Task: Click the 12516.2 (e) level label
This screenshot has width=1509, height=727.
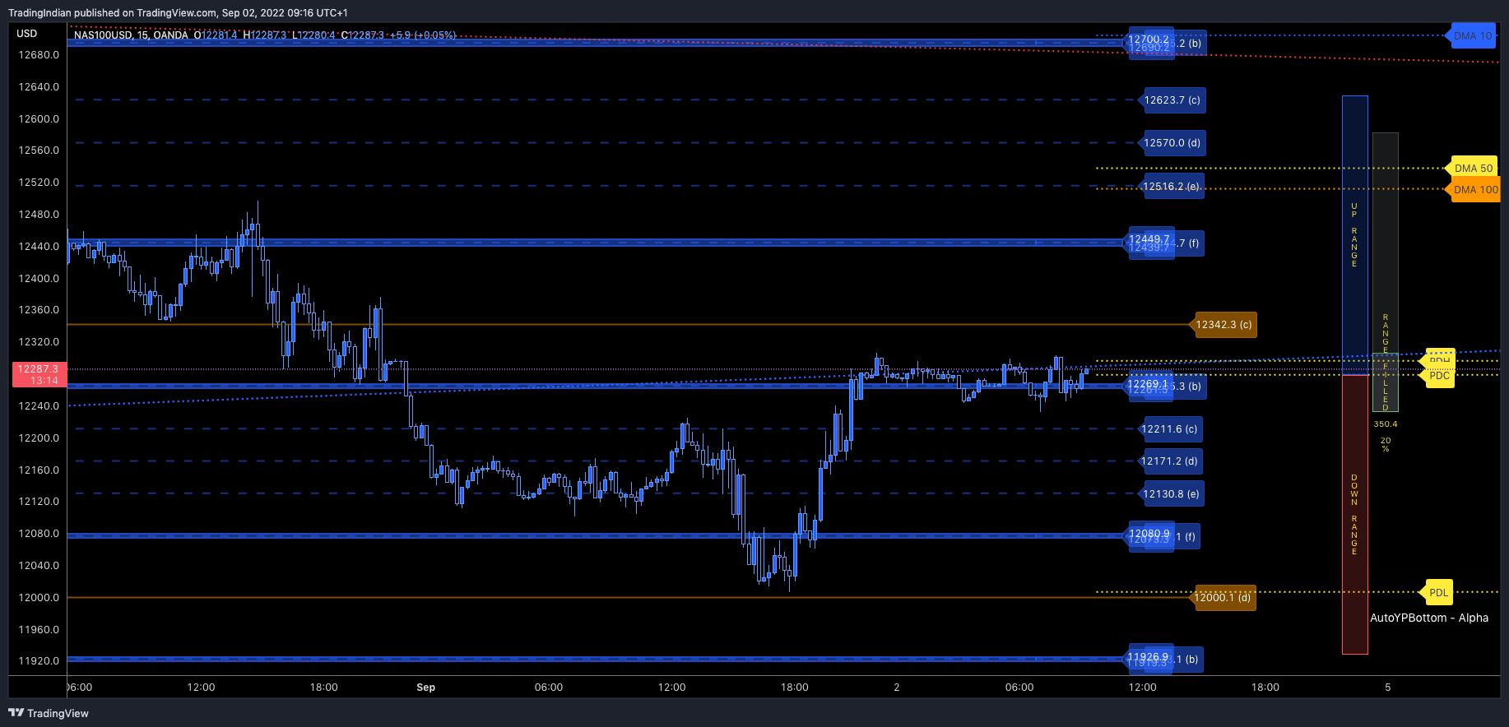Action: click(1171, 187)
